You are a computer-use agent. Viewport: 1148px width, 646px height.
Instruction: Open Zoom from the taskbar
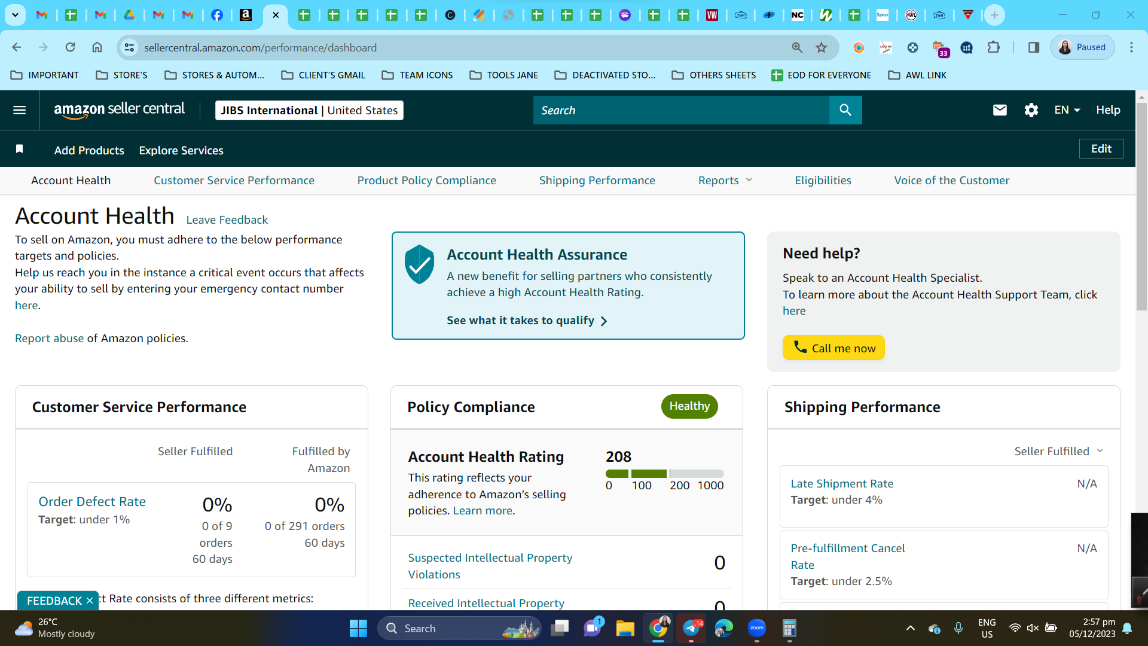(756, 628)
